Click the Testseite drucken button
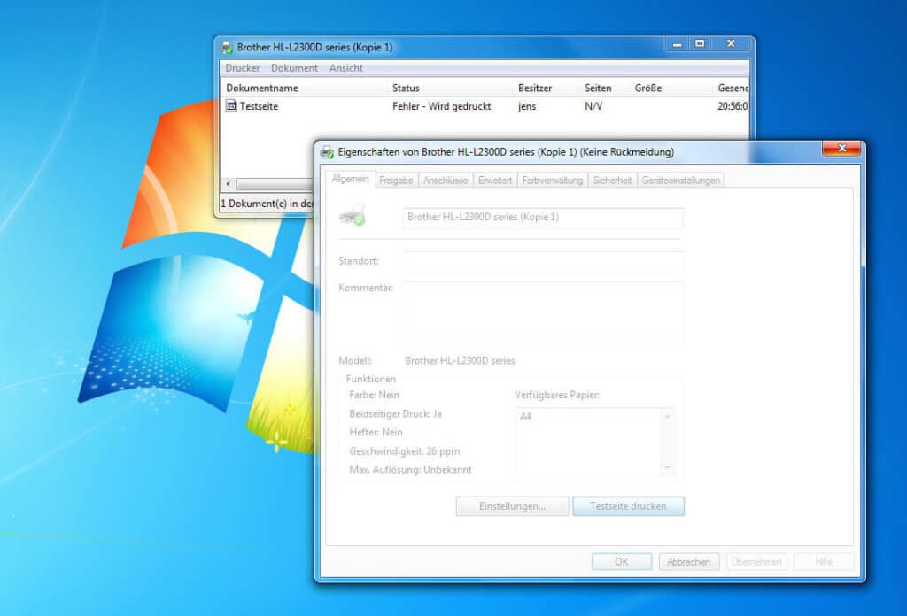This screenshot has width=907, height=616. [629, 505]
